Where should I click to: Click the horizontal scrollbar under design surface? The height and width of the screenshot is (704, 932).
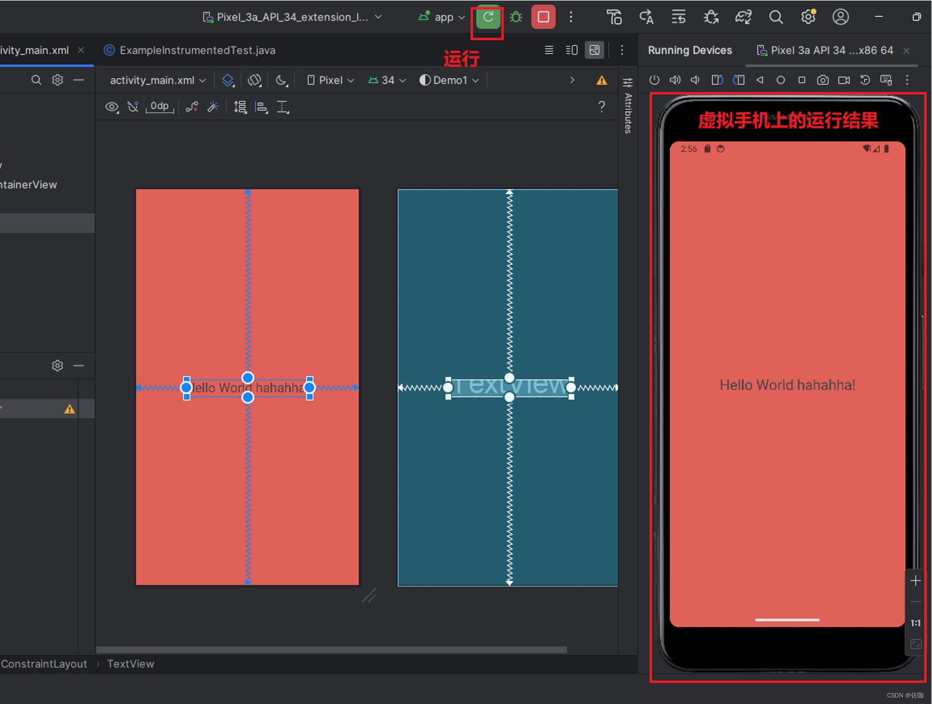pyautogui.click(x=332, y=649)
